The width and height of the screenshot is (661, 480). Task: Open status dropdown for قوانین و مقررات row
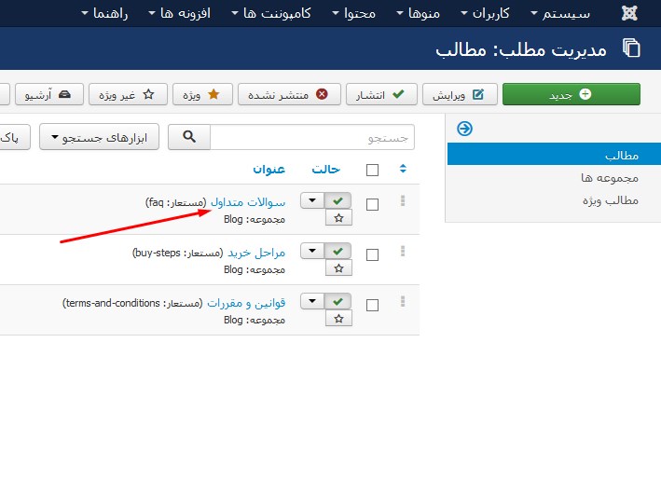coord(312,301)
